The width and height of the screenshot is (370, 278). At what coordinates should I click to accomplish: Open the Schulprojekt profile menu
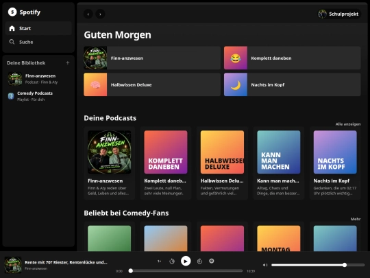point(339,14)
